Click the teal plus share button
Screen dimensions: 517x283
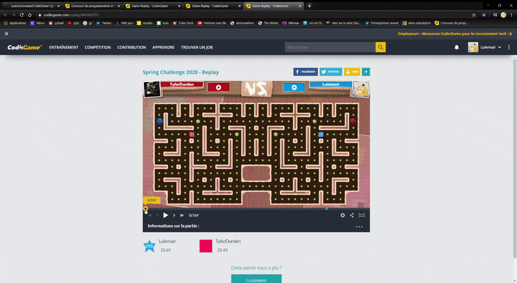366,72
